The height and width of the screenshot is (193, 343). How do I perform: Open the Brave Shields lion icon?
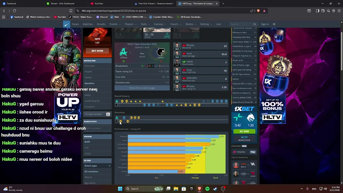tap(258, 11)
